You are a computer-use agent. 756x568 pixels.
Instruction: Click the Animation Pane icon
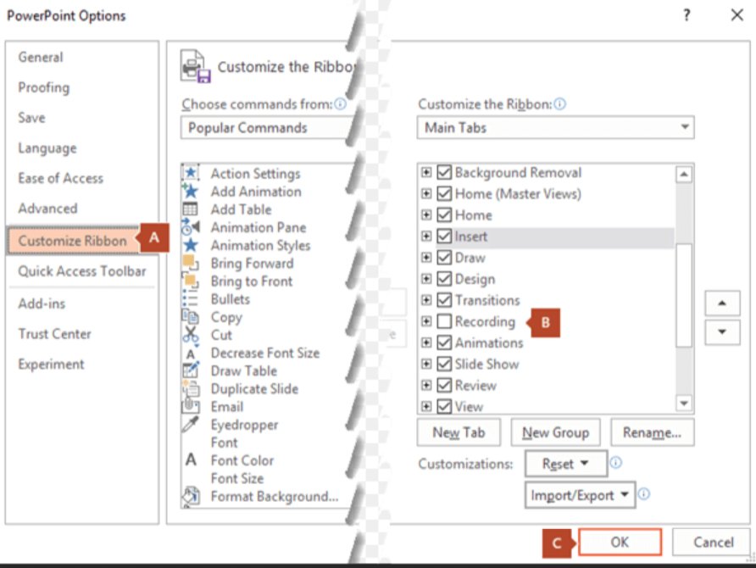coord(191,226)
